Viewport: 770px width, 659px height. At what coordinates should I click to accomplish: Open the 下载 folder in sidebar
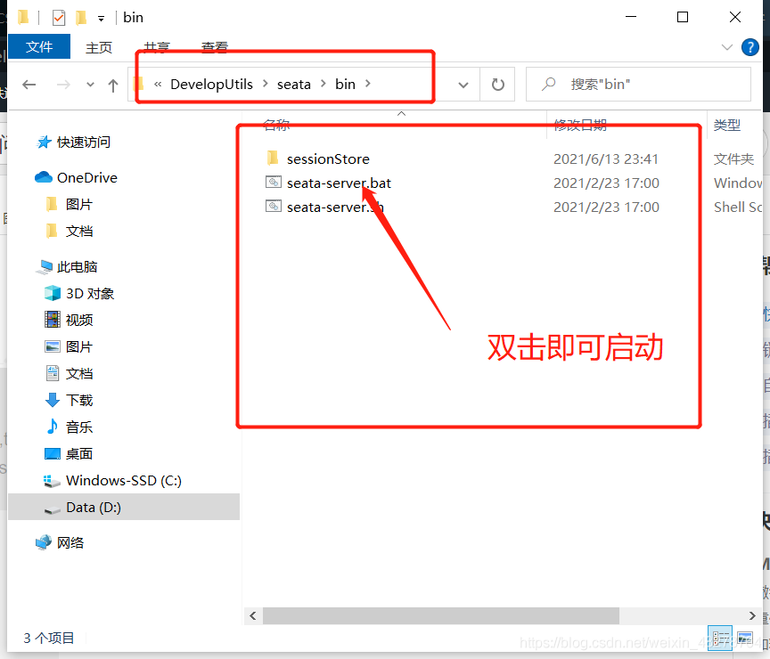(x=77, y=400)
